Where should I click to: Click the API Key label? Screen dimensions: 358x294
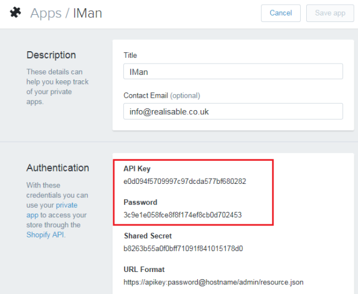[x=137, y=169]
